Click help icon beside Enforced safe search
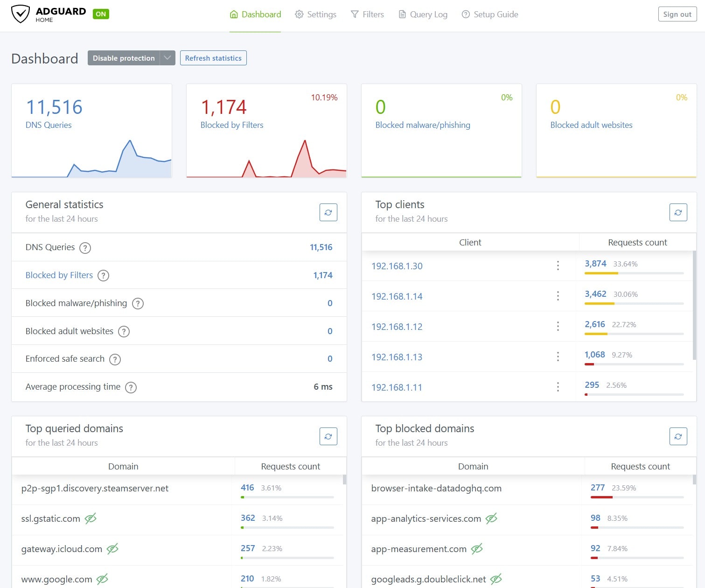 (115, 359)
